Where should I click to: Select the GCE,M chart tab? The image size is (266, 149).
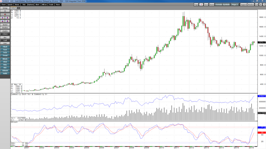pyautogui.click(x=14, y=8)
